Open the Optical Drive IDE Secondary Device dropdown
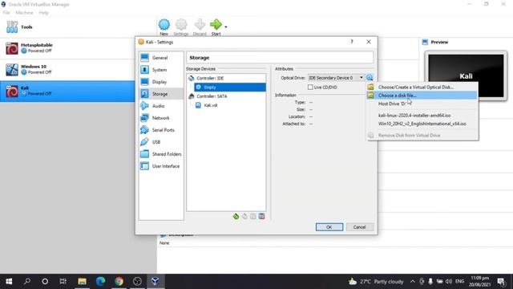This screenshot has height=289, width=513. 336,78
